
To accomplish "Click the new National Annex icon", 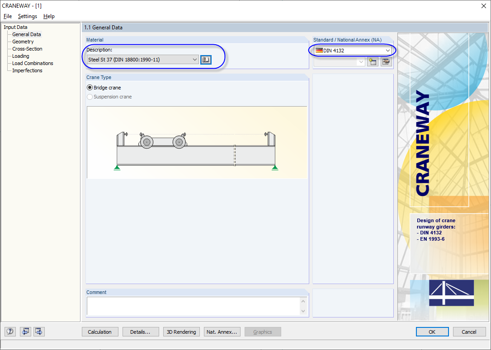I will [373, 61].
